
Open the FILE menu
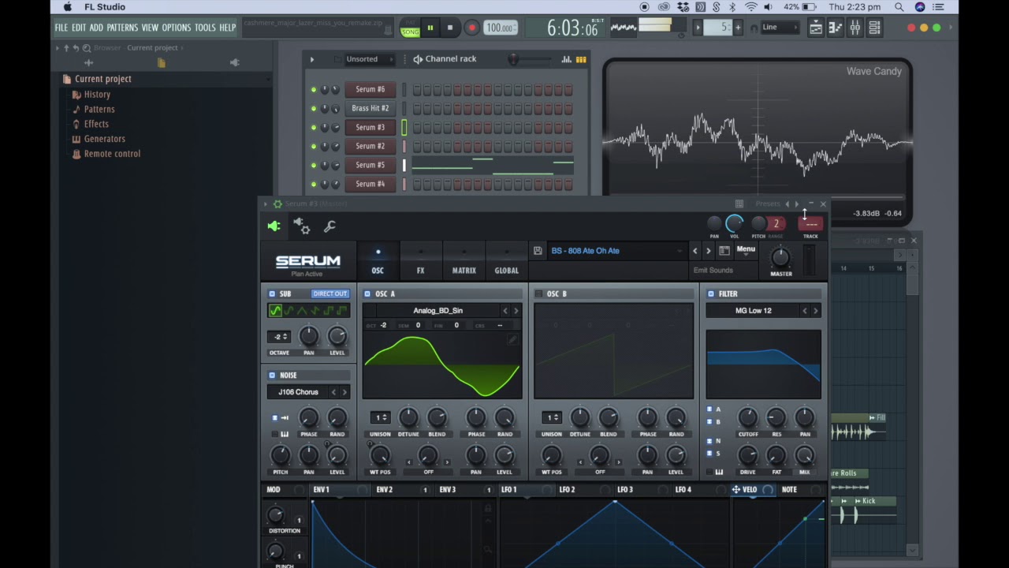[x=61, y=28]
